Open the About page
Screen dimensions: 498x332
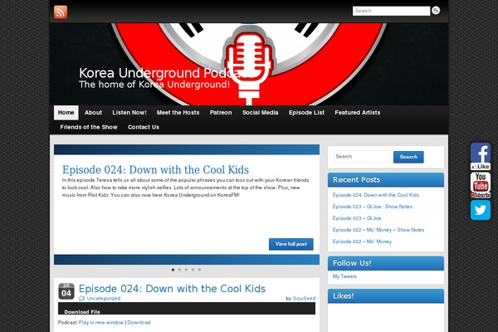point(93,113)
